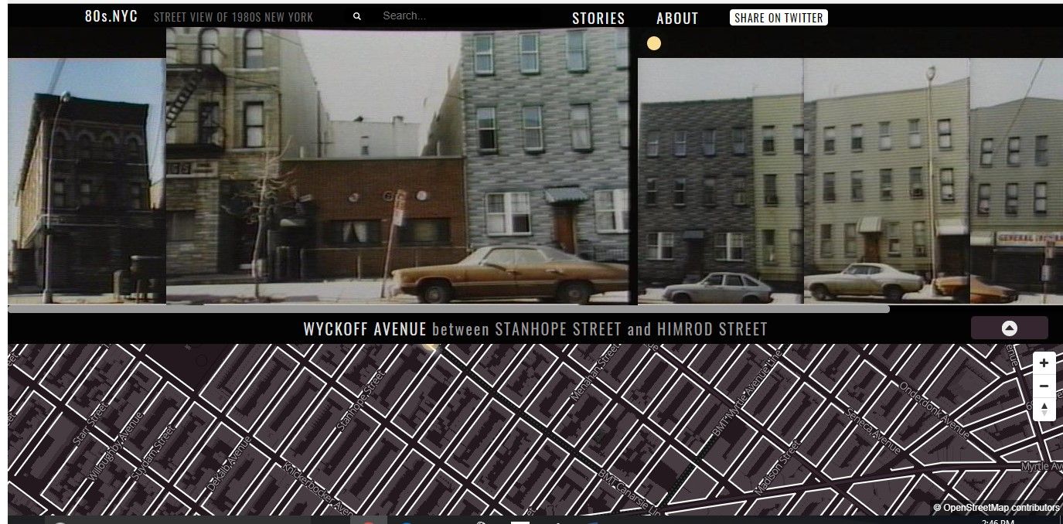
Task: Open the About page
Action: point(676,19)
